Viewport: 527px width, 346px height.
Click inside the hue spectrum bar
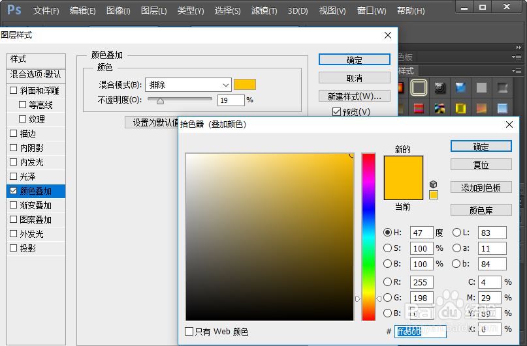point(368,237)
